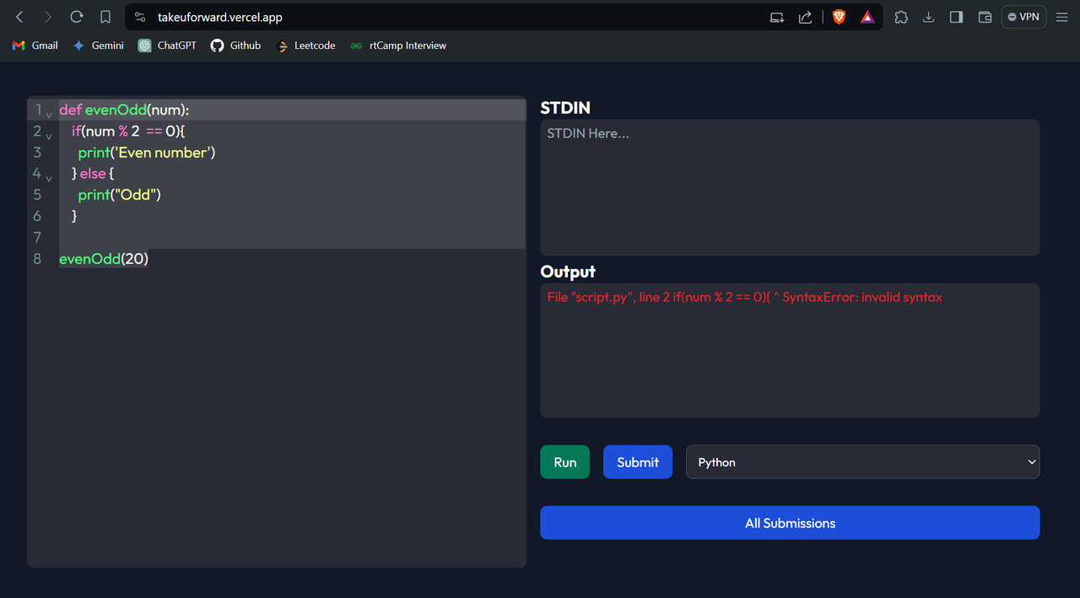Submit the code with the Submit button
Image resolution: width=1080 pixels, height=598 pixels.
click(638, 462)
